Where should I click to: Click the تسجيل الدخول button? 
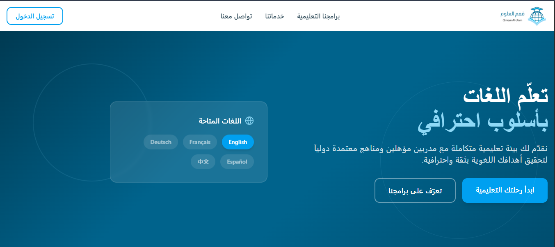click(x=34, y=16)
